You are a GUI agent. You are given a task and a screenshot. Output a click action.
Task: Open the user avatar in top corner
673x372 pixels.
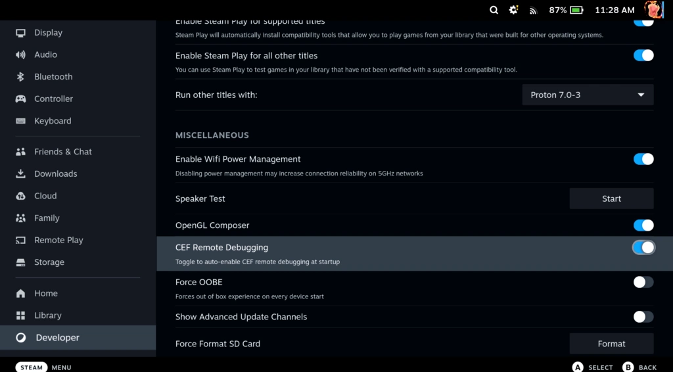click(x=654, y=9)
